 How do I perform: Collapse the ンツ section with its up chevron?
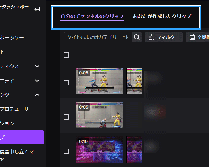pyautogui.click(x=37, y=95)
